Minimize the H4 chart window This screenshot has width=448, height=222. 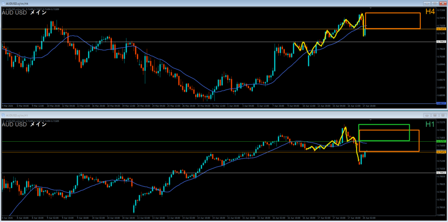[427, 3]
